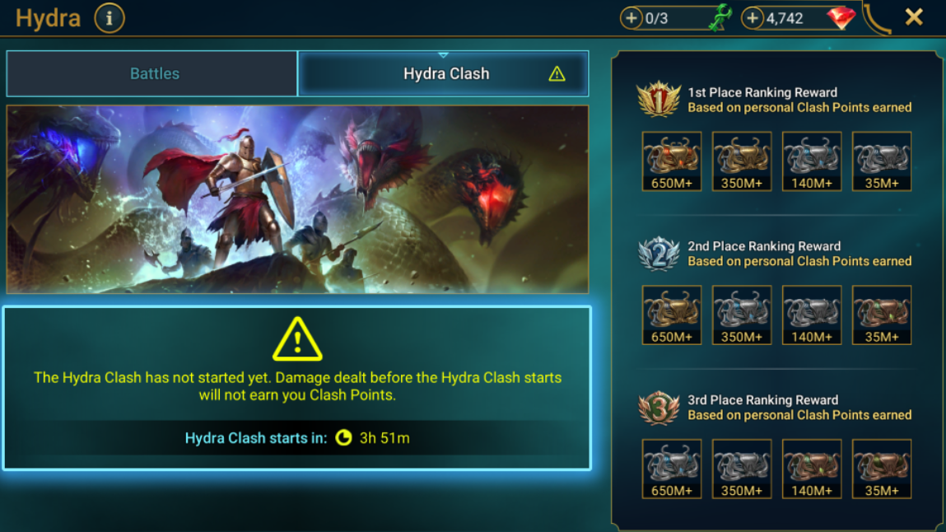Tap the Hydra Clash starts in timer
The height and width of the screenshot is (532, 946).
(x=297, y=438)
